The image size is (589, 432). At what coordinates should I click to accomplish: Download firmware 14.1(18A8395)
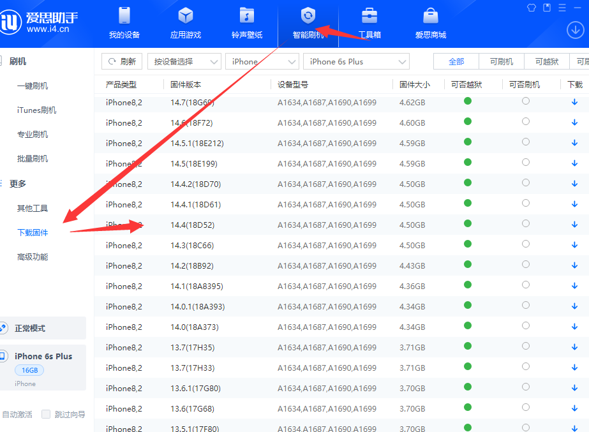[574, 286]
